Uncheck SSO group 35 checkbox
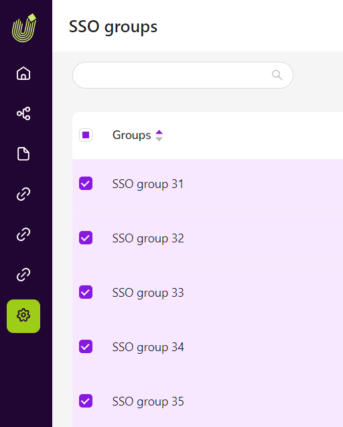343x427 pixels. pyautogui.click(x=86, y=401)
